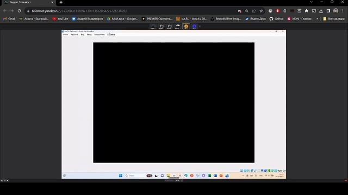This screenshot has width=348, height=195.
Task: Select the highlighted orange participant thumbnail
Action: [186, 27]
